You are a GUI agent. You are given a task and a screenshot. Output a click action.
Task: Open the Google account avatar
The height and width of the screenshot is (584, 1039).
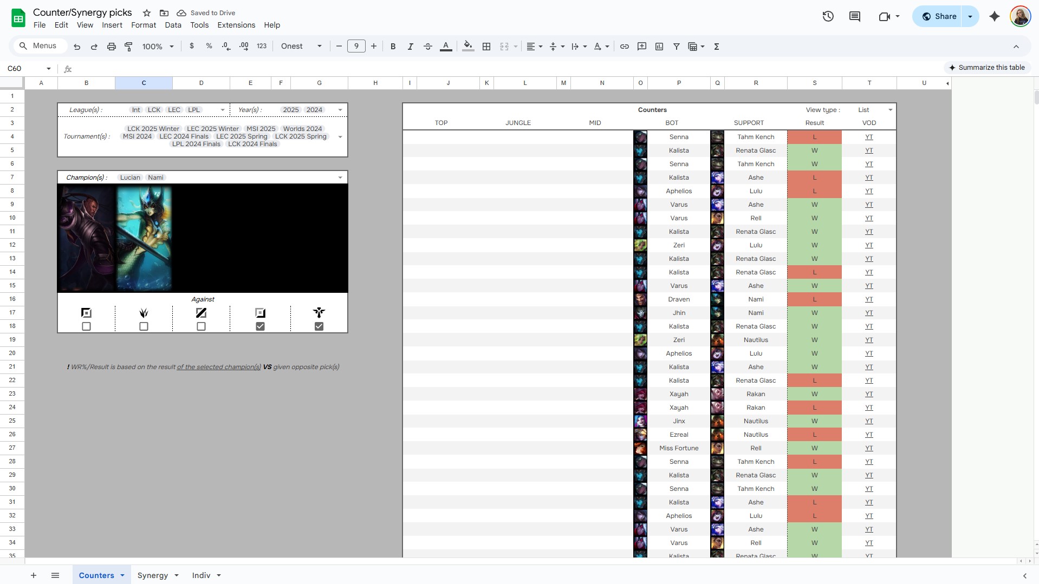coord(1020,16)
